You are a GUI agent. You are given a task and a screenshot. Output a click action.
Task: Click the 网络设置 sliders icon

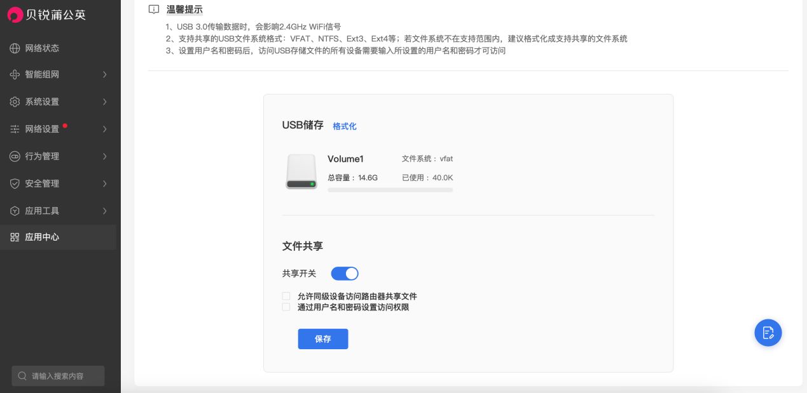pyautogui.click(x=15, y=129)
